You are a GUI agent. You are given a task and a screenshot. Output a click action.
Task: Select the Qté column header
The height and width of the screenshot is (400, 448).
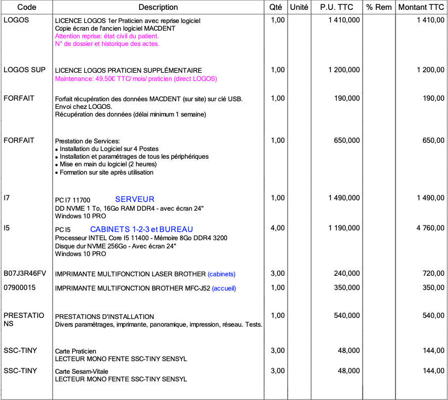coord(277,7)
